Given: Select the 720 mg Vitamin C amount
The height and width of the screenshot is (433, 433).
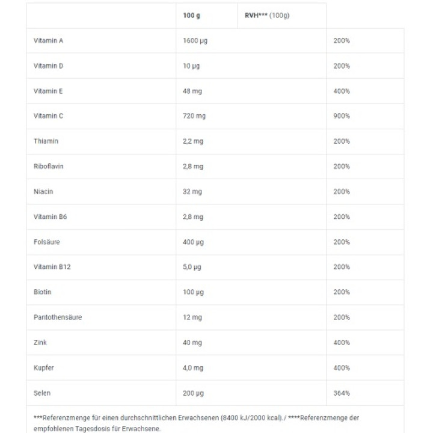Looking at the screenshot, I should point(194,116).
